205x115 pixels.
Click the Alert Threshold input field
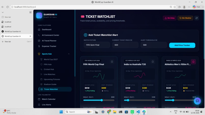[154, 45]
